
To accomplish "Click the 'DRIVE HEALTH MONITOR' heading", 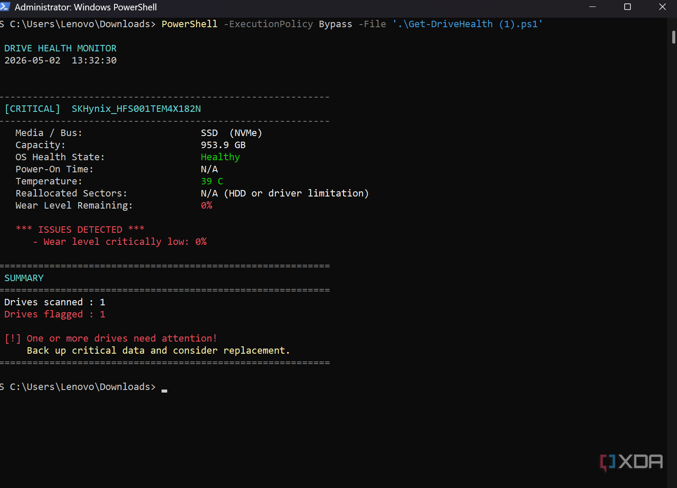I will [60, 48].
